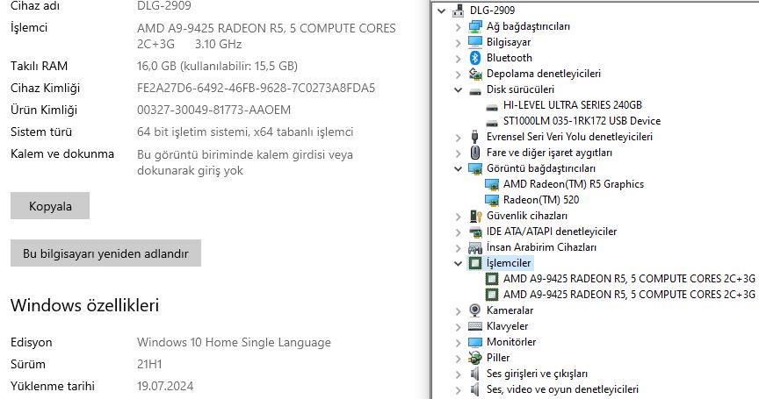The height and width of the screenshot is (399, 759).
Task: Click the 19.07.2024 install date
Action: [x=165, y=386]
